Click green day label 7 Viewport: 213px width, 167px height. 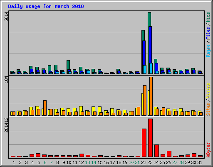coord(51,162)
